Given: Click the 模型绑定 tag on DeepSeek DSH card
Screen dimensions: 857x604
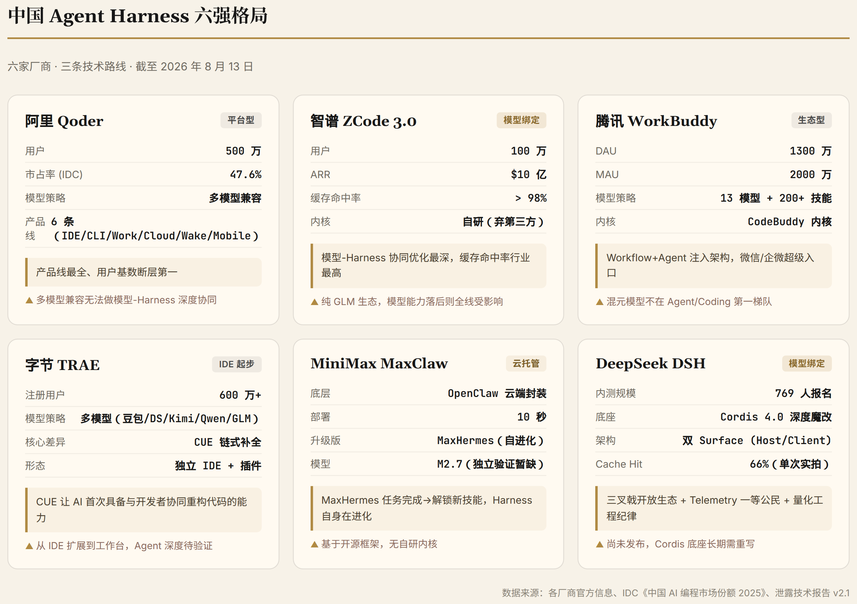Looking at the screenshot, I should [x=806, y=363].
